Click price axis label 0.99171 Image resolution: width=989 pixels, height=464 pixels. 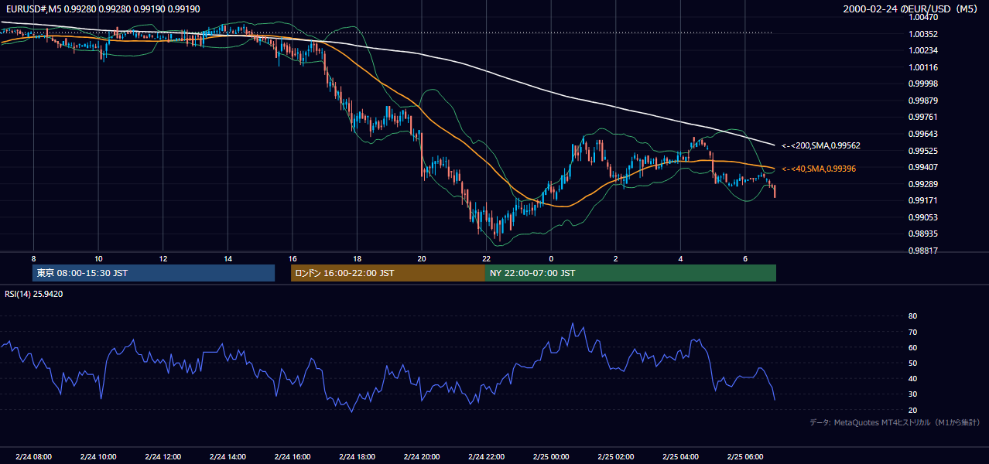(x=924, y=200)
